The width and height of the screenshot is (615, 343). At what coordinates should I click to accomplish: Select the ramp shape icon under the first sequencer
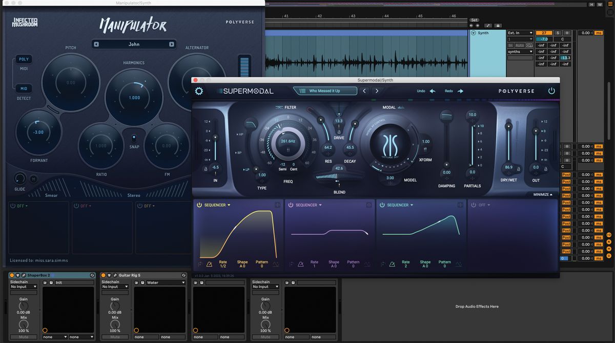coord(209,265)
